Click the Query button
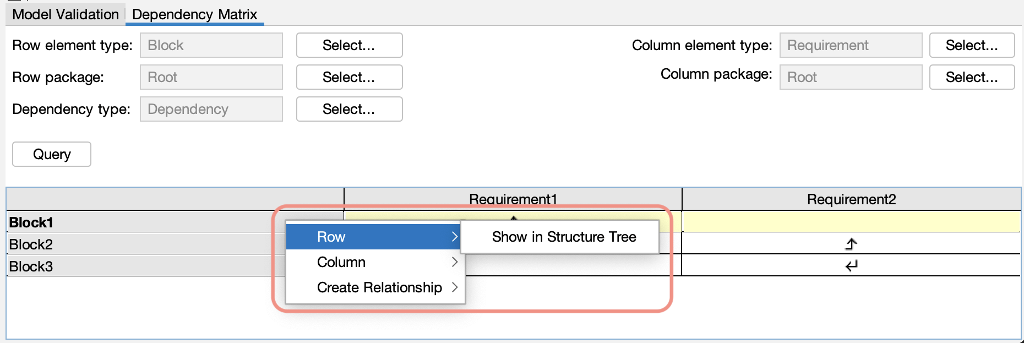1024x343 pixels. click(x=51, y=154)
